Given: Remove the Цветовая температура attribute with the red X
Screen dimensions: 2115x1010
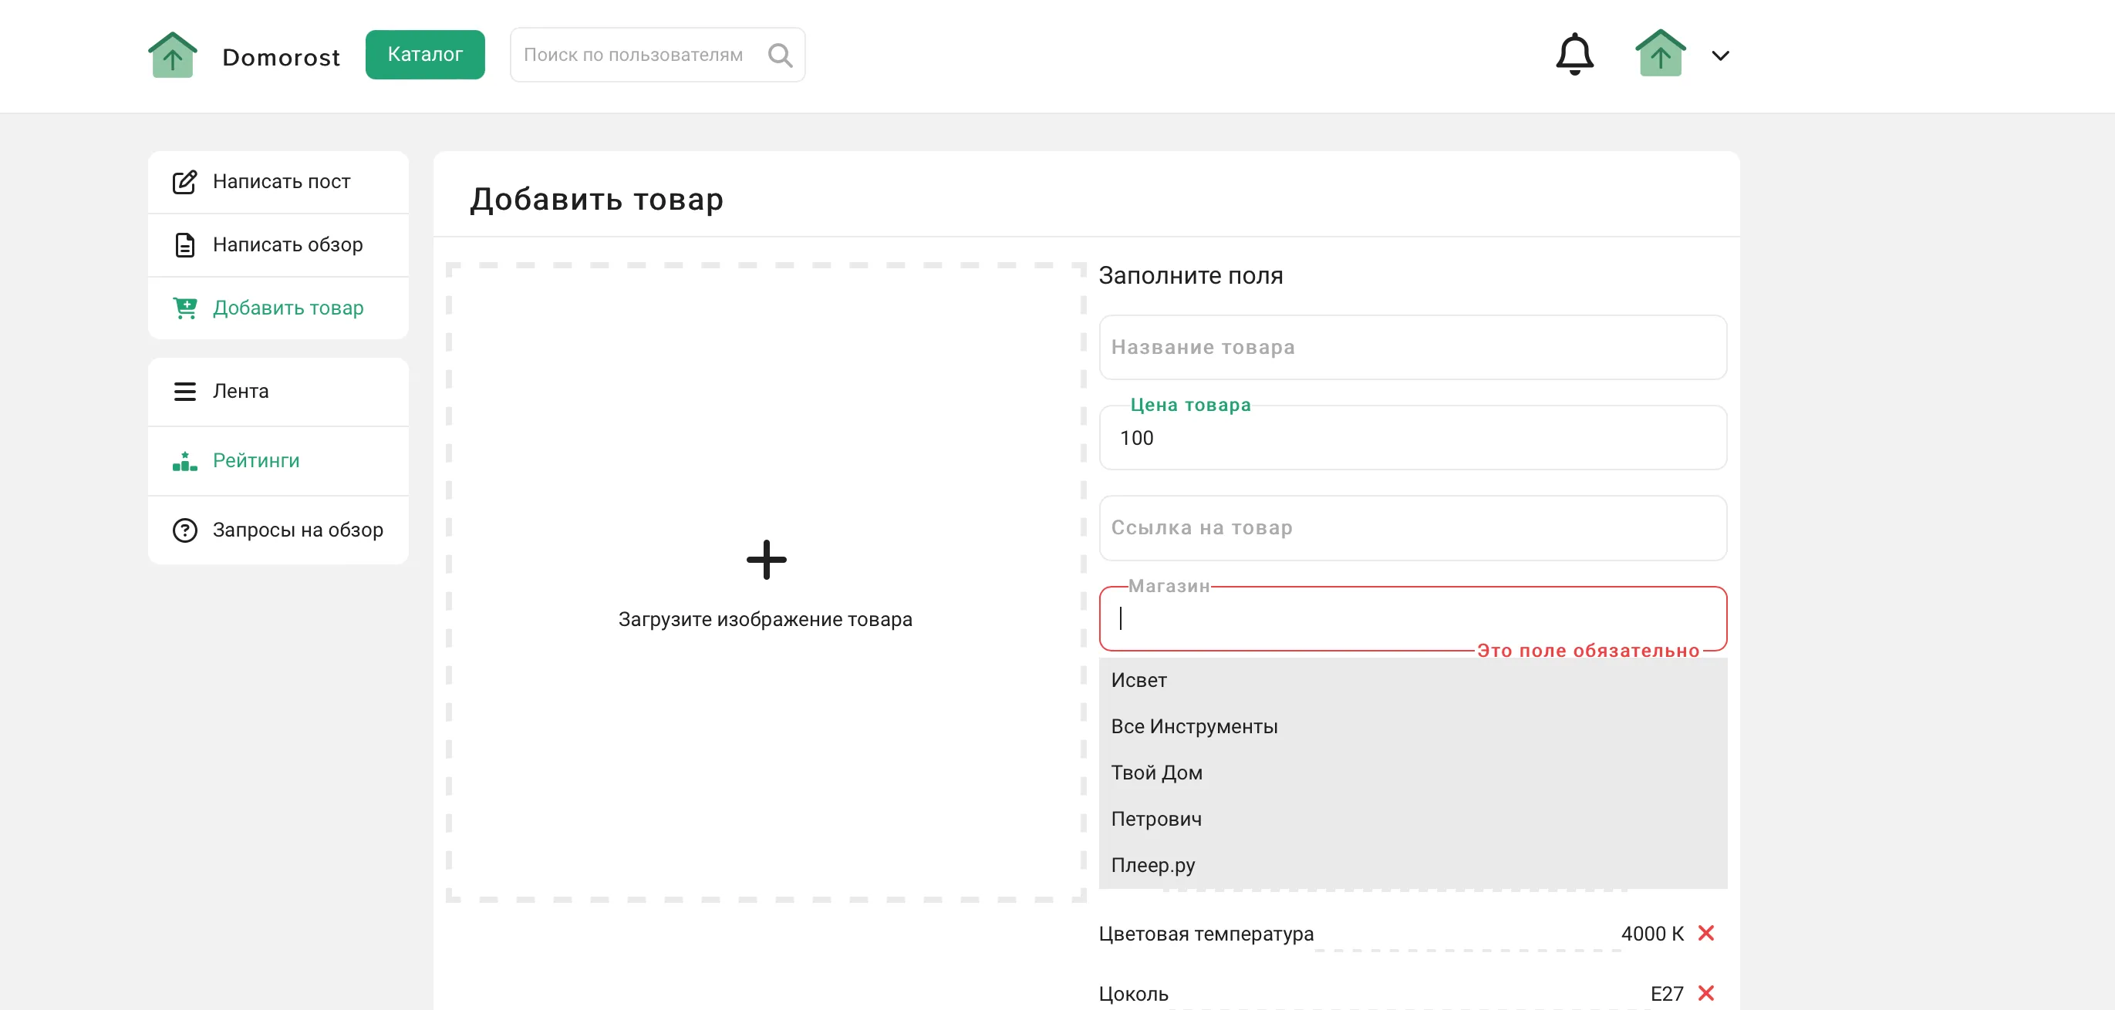Looking at the screenshot, I should click(x=1705, y=933).
